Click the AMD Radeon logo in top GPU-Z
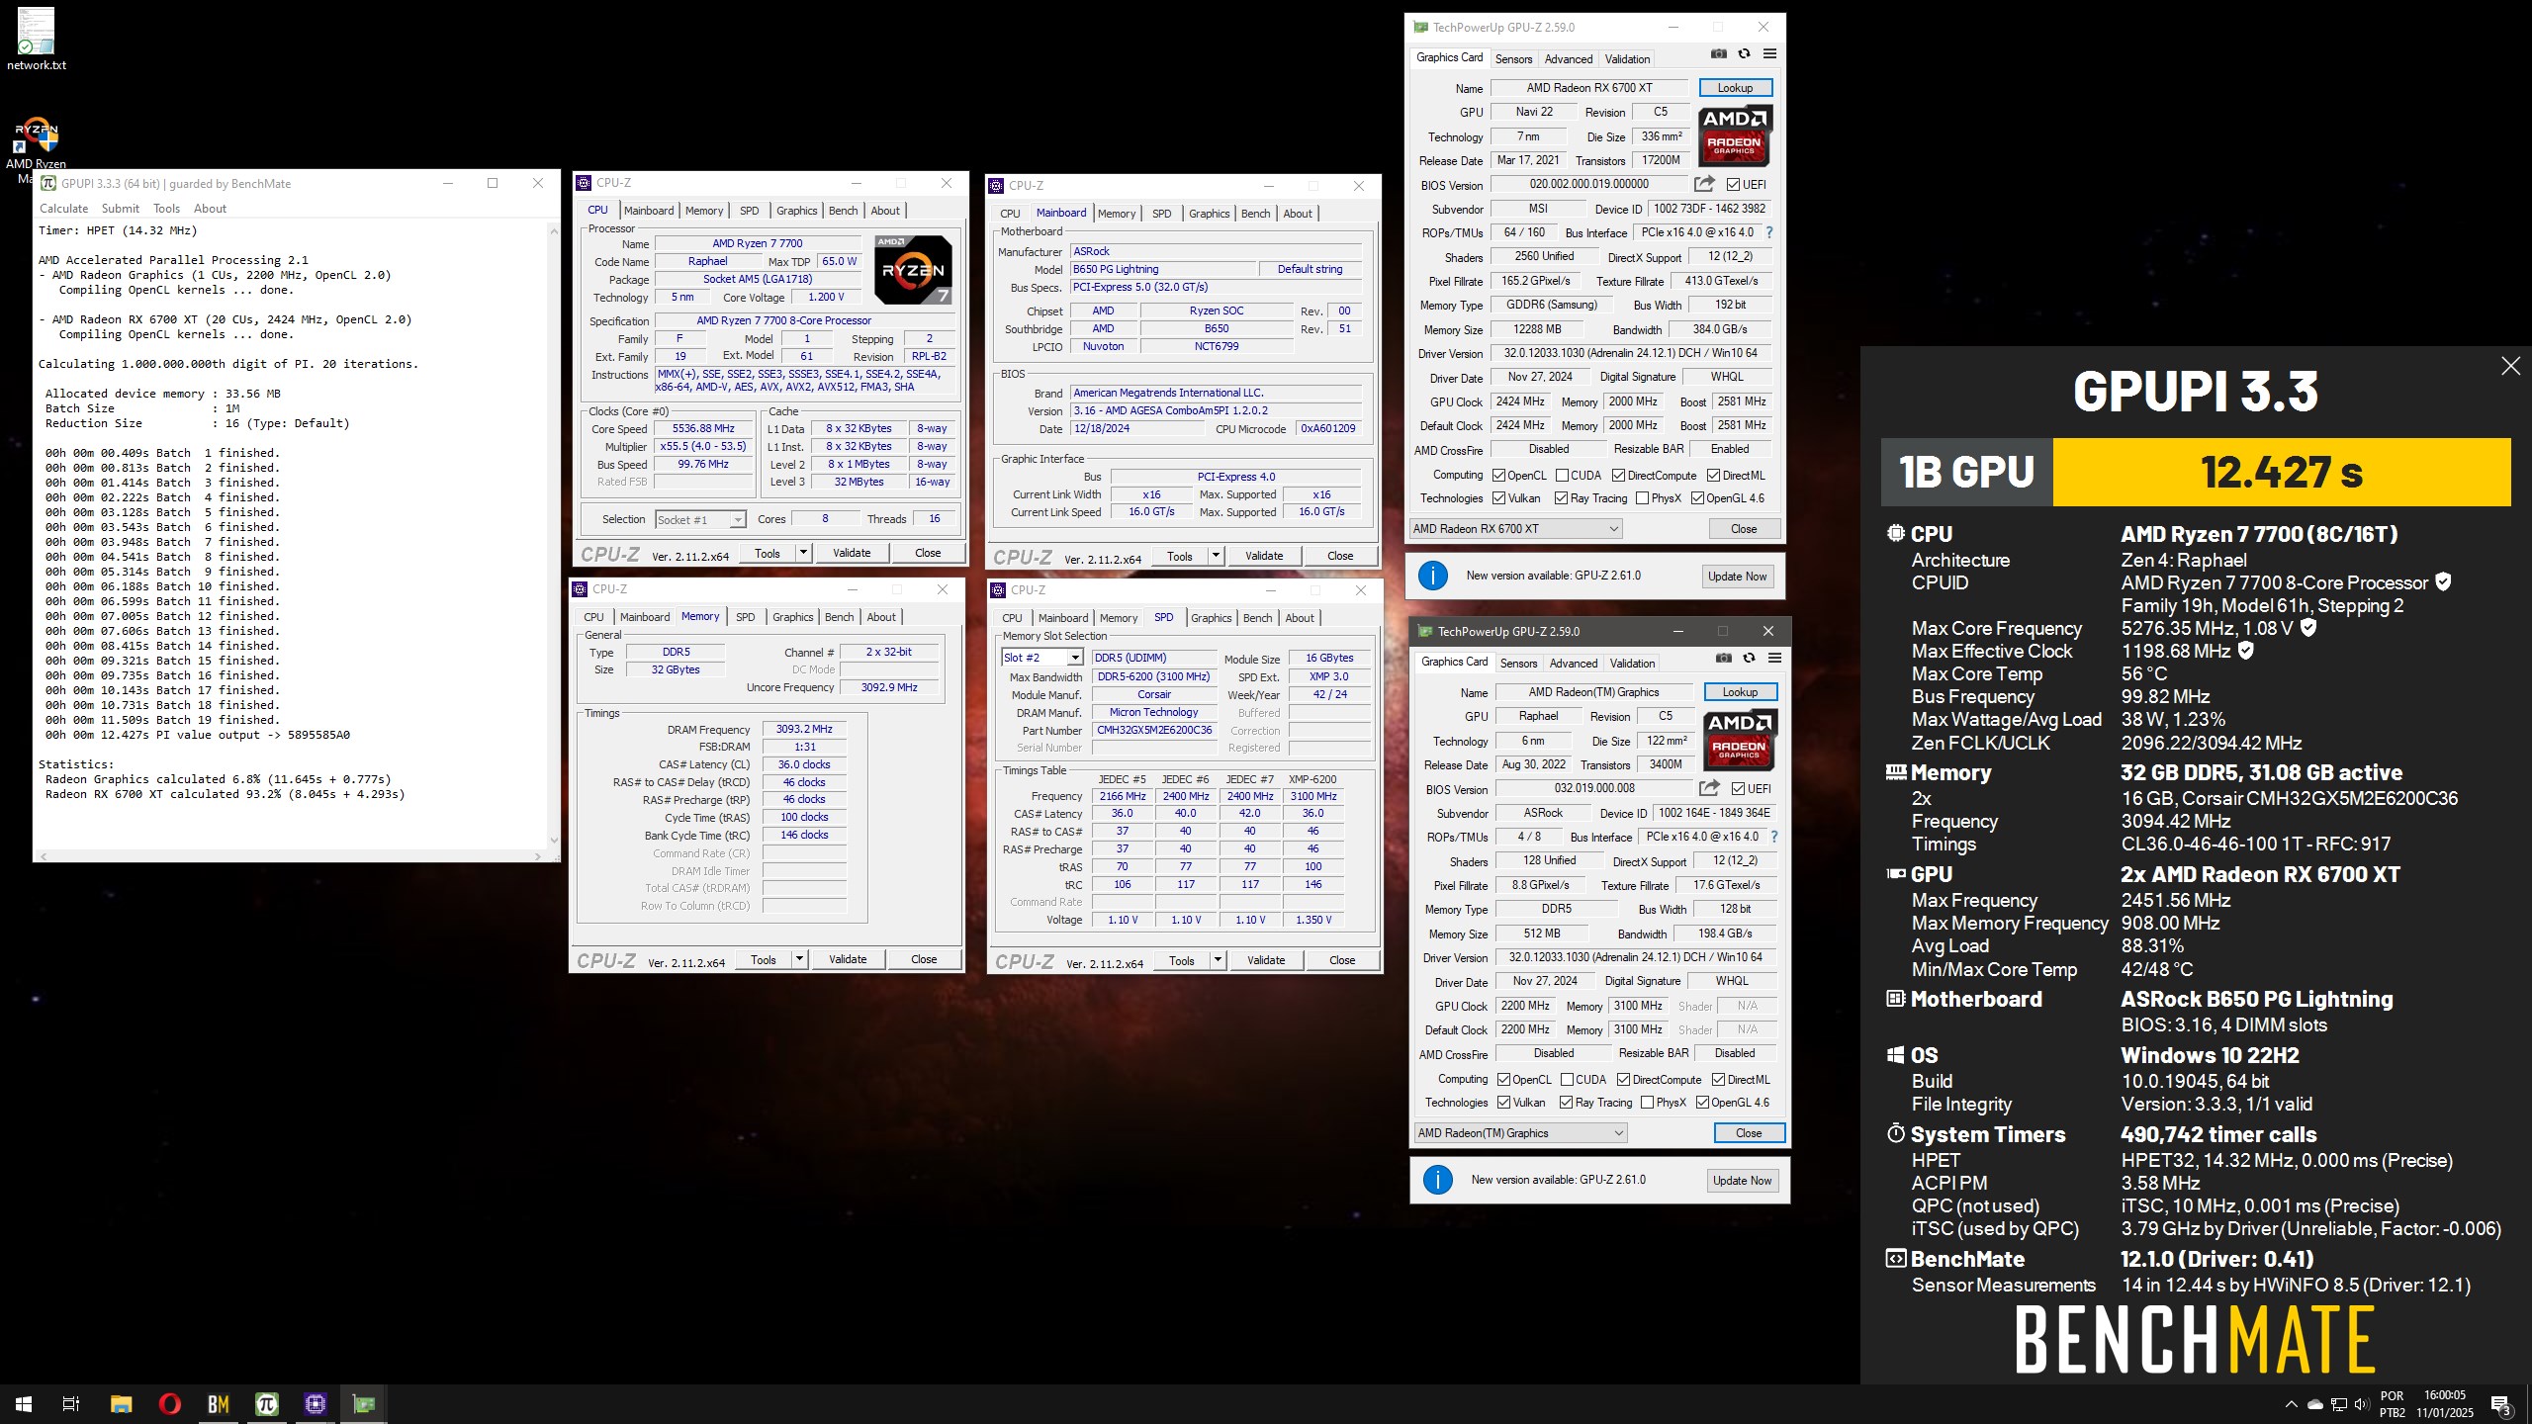 (1736, 136)
